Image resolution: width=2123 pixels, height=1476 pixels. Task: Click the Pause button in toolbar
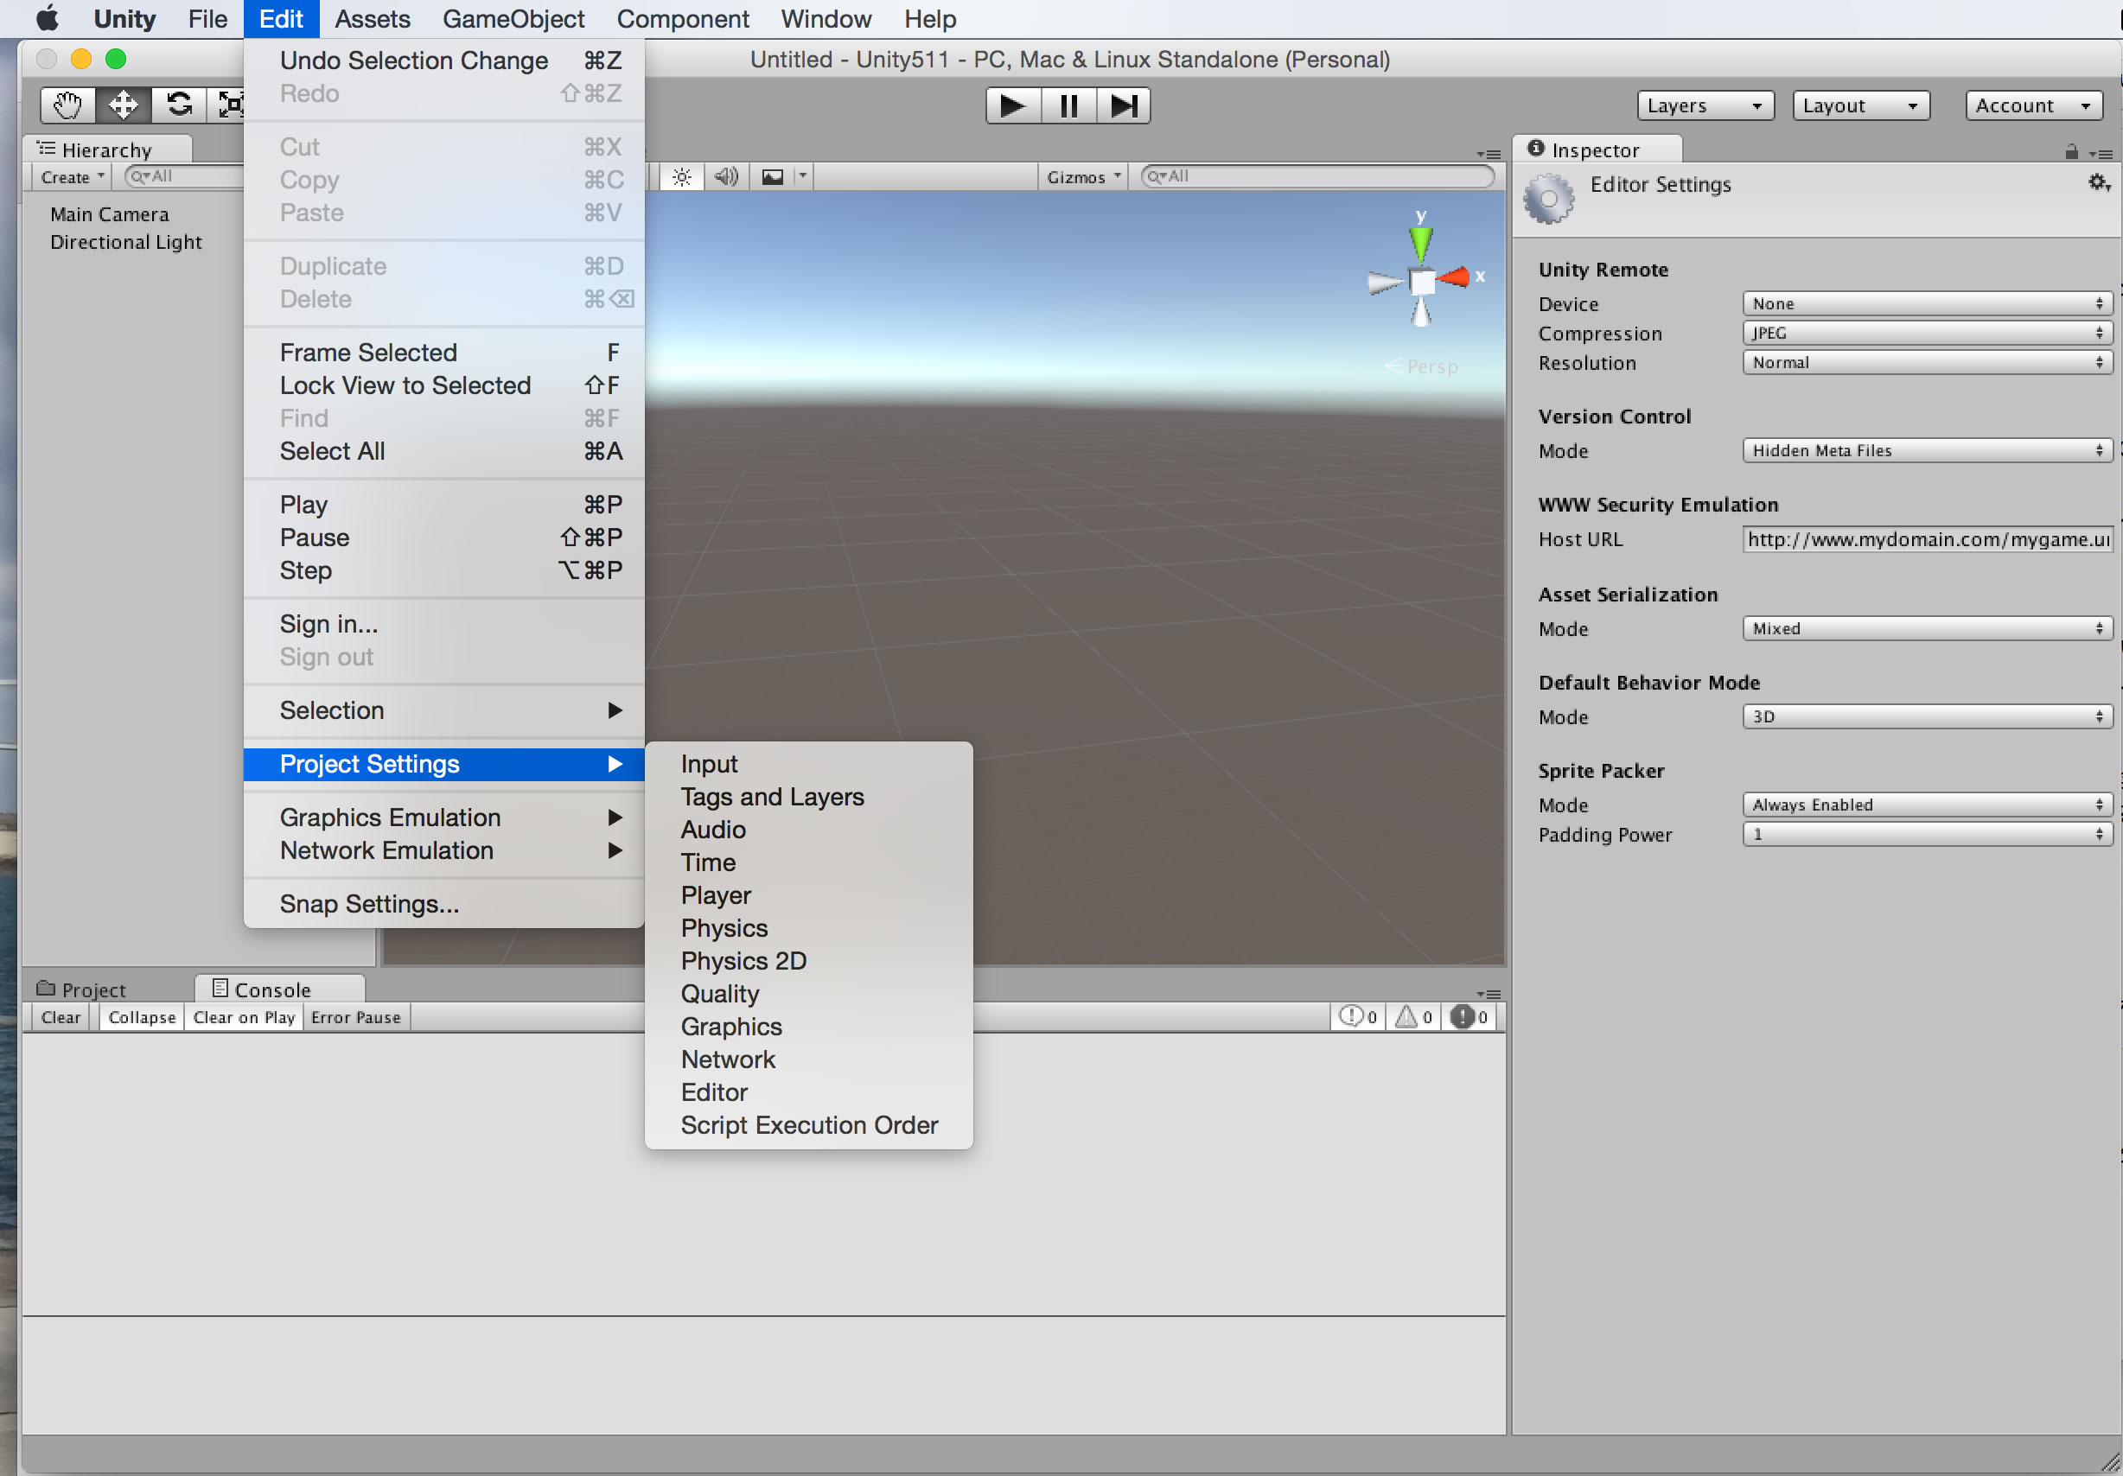pyautogui.click(x=1069, y=105)
